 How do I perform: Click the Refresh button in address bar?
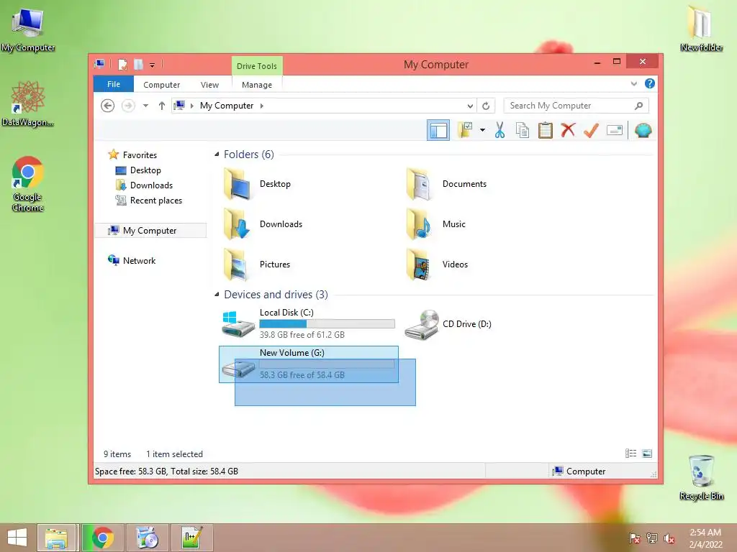click(486, 106)
